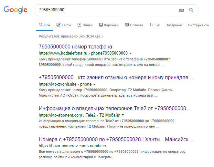Click the kodtelefona.ru URL text
214x167 pixels.
pos(83,53)
